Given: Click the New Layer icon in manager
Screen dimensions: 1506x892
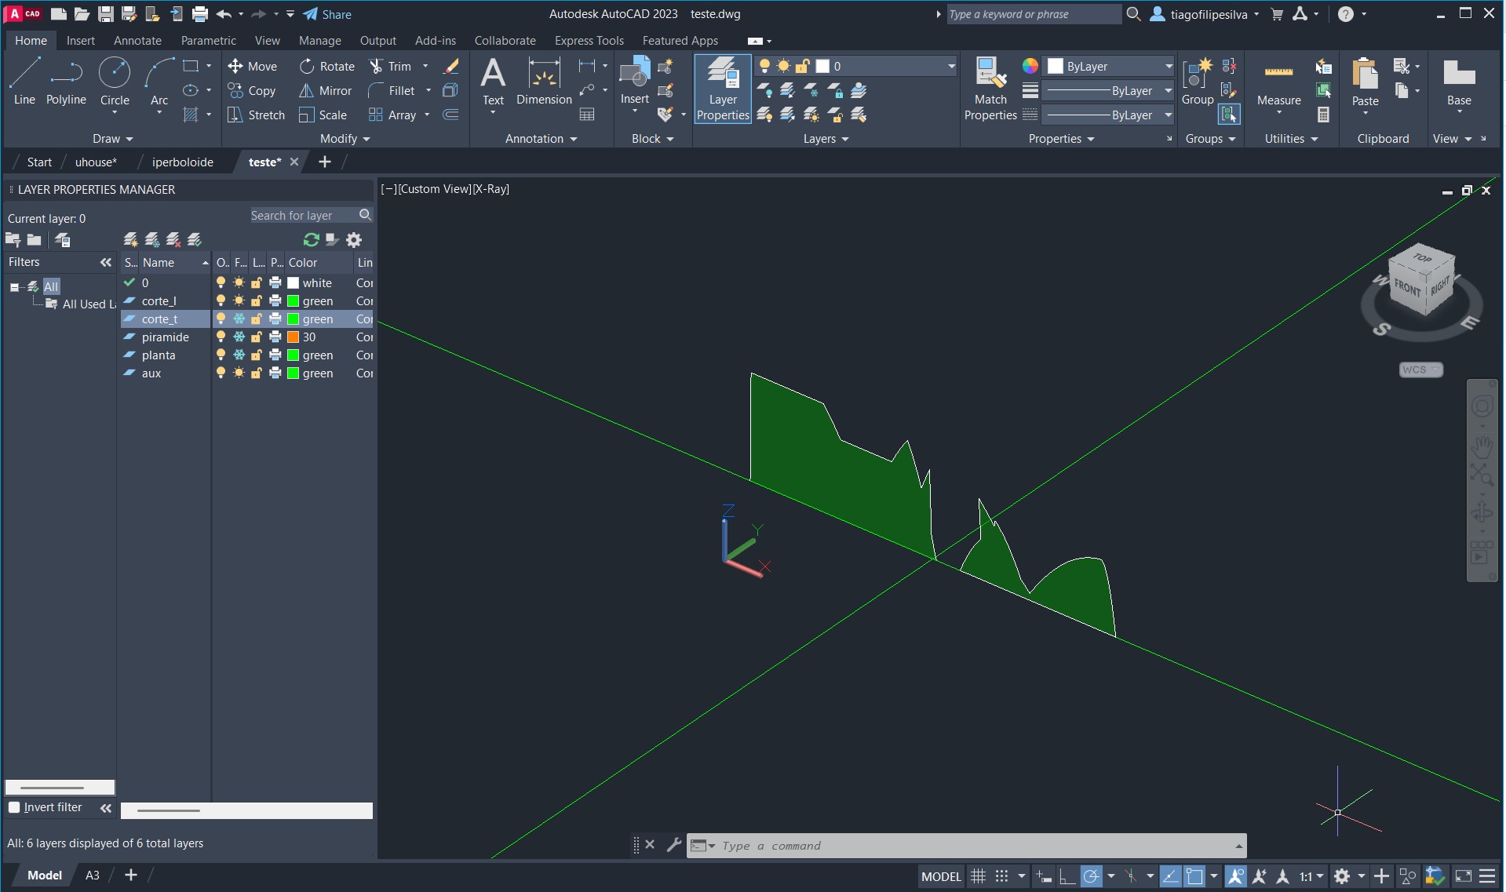Looking at the screenshot, I should click(x=131, y=239).
